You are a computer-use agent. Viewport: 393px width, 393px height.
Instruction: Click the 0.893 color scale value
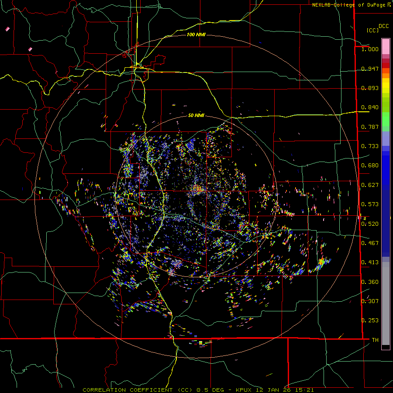[x=370, y=88]
